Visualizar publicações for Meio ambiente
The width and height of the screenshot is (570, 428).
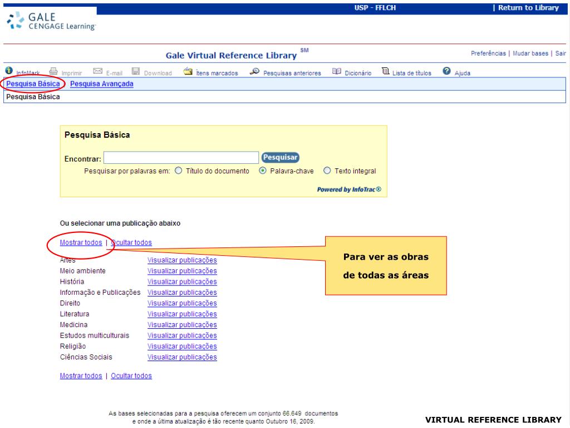click(182, 271)
